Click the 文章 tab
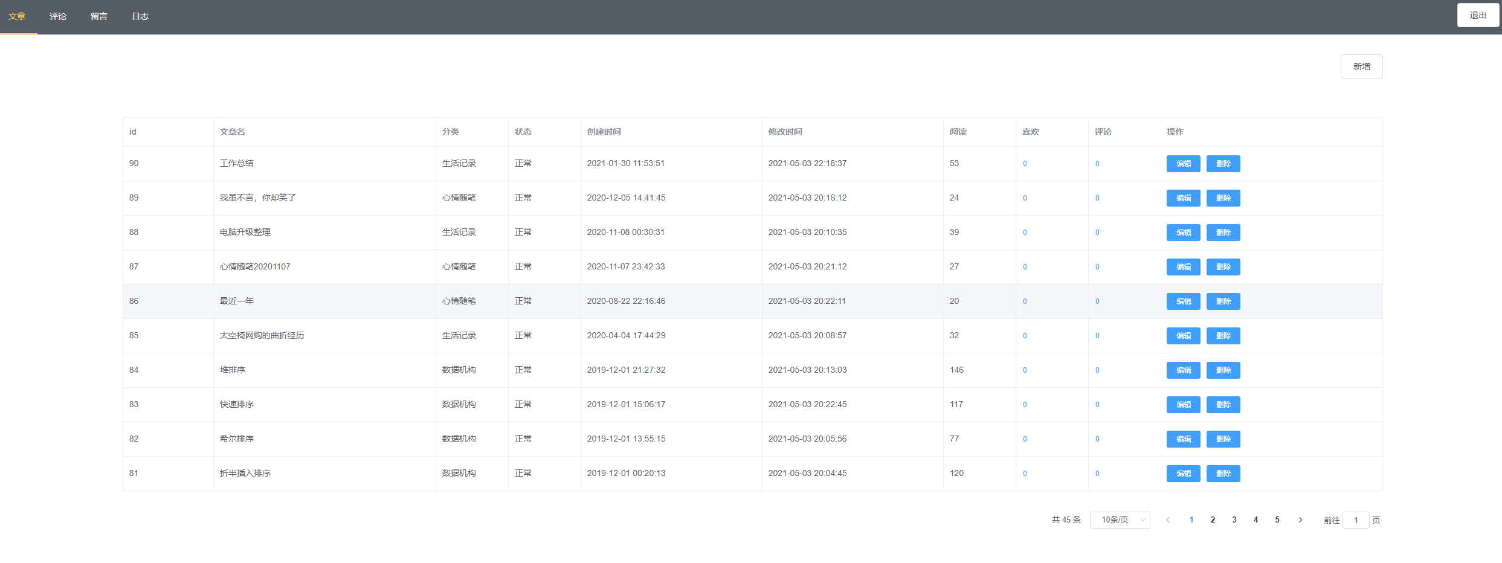Image resolution: width=1502 pixels, height=563 pixels. pos(17,16)
